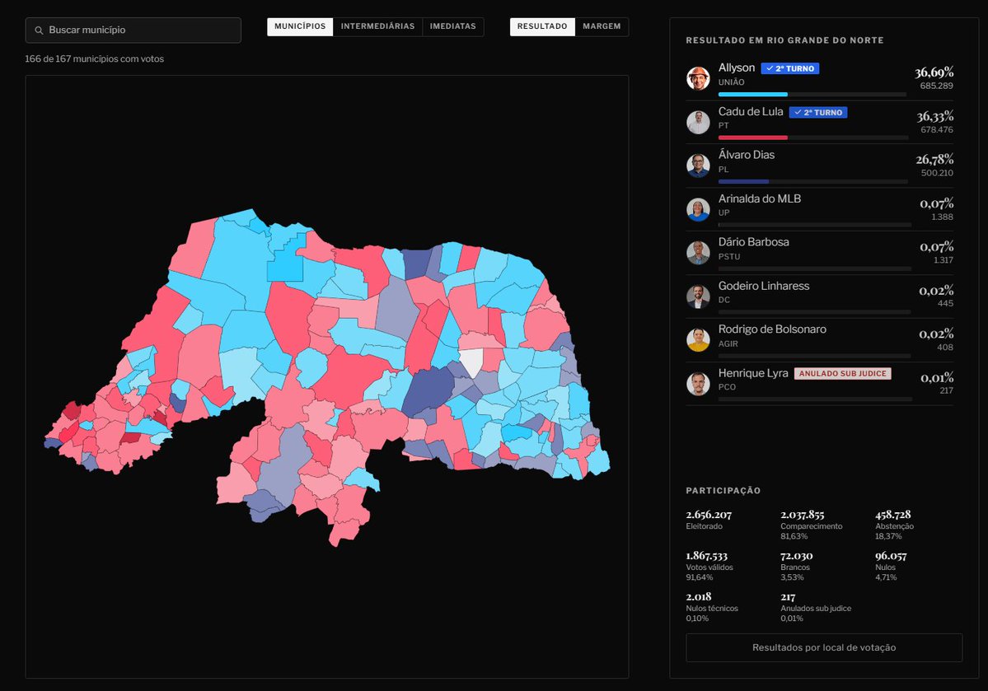
Task: Switch to the IMEDIATAS tab
Action: pyautogui.click(x=453, y=26)
